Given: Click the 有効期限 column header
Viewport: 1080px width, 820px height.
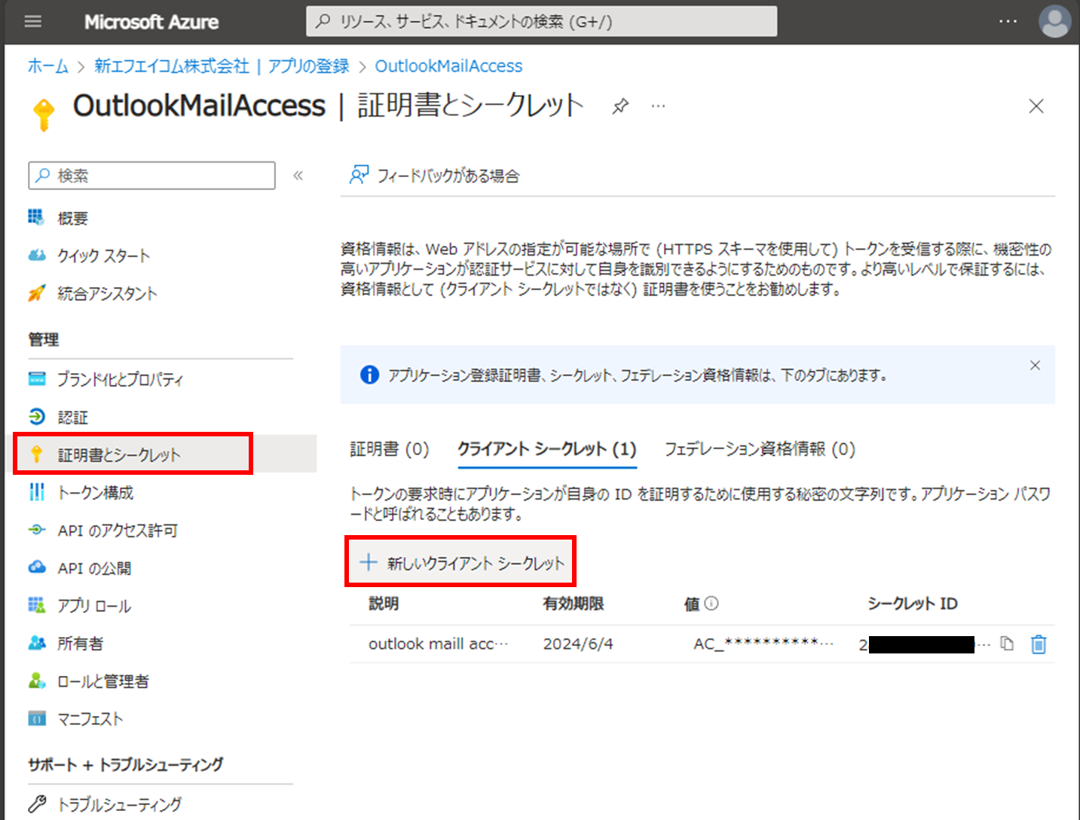Looking at the screenshot, I should click(x=574, y=604).
